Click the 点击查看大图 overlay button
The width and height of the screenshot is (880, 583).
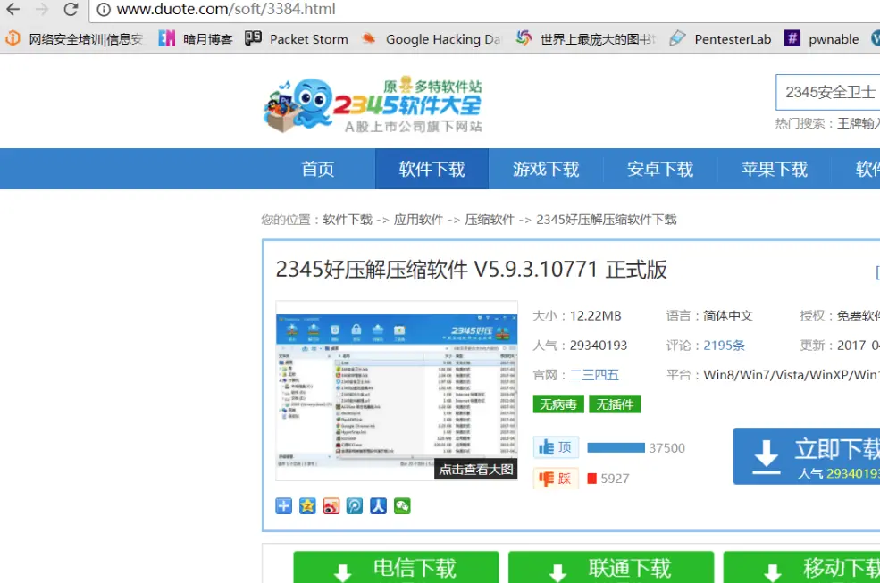pos(476,470)
